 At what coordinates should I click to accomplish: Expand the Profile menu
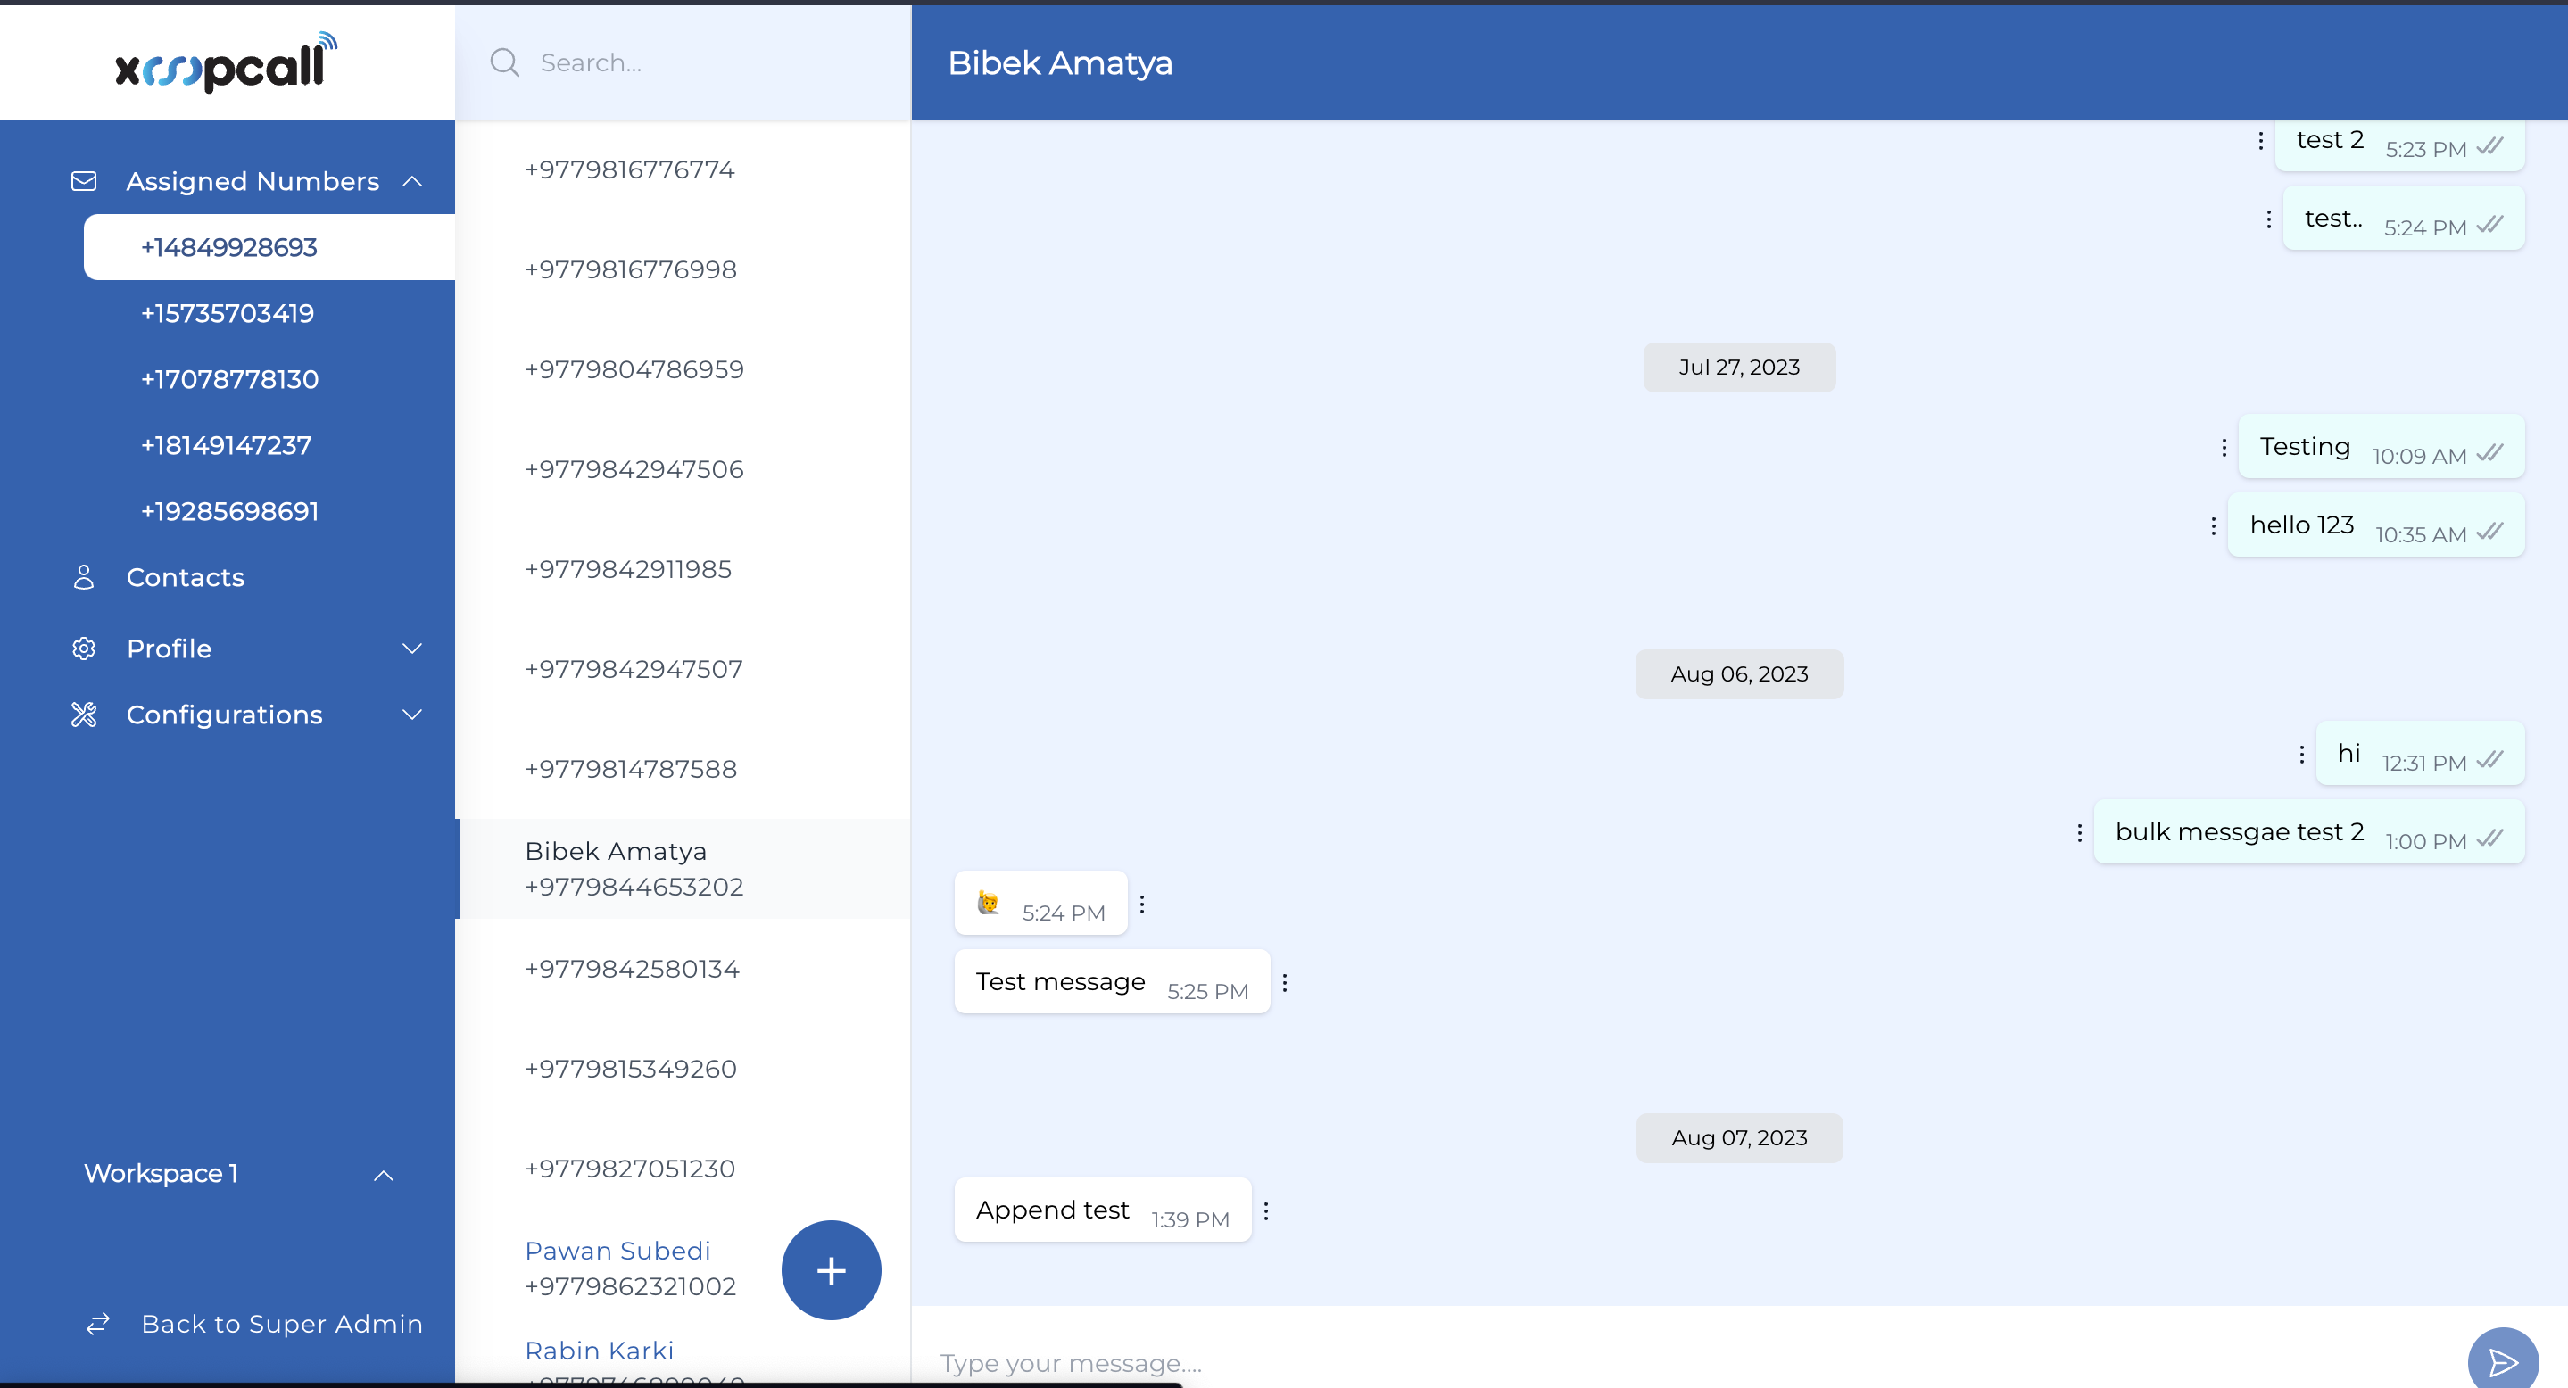tap(411, 649)
